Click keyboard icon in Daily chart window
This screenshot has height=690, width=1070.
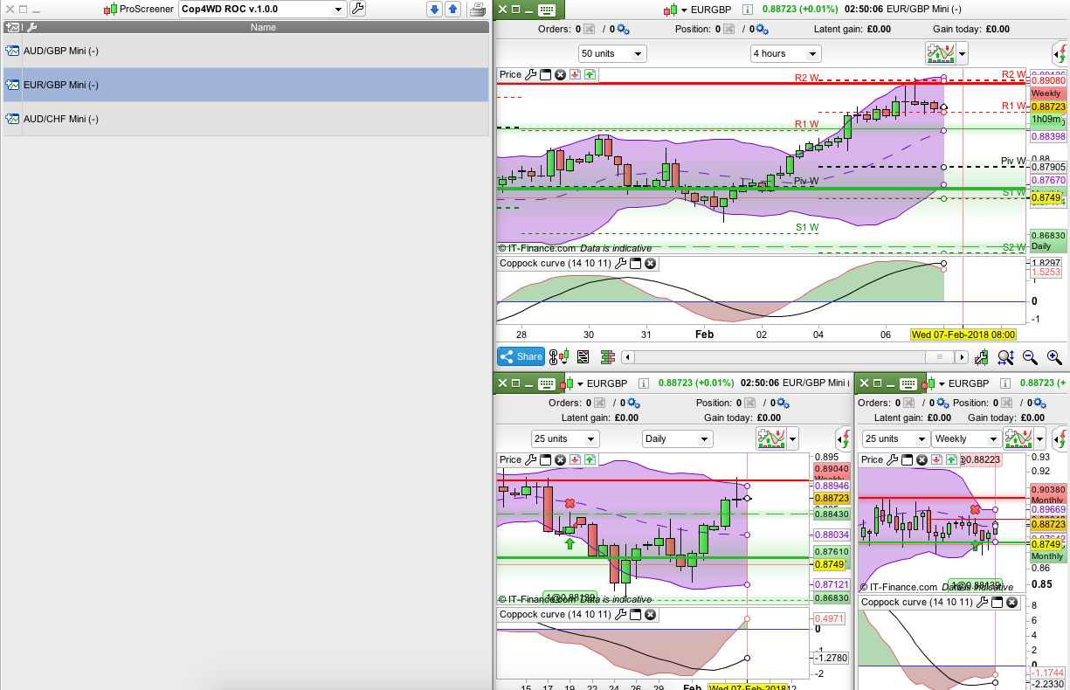coord(548,383)
